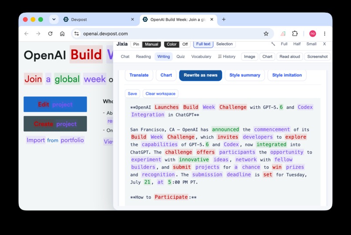Select the Writing tab
351x235 pixels.
click(x=164, y=57)
